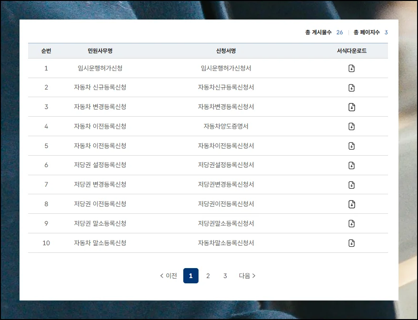
Task: Click the 임시운행허가신청 service name cell
Action: click(x=100, y=68)
